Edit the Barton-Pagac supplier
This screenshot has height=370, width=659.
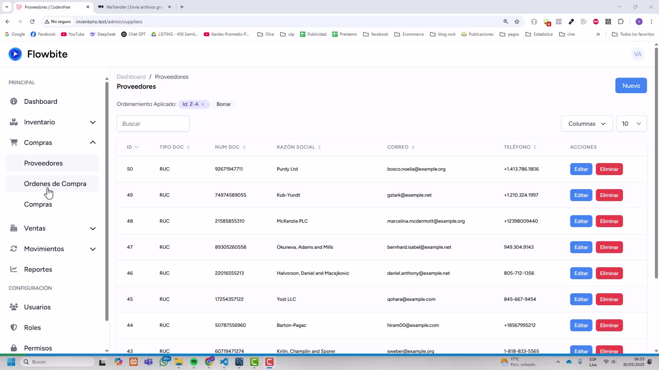tap(581, 325)
